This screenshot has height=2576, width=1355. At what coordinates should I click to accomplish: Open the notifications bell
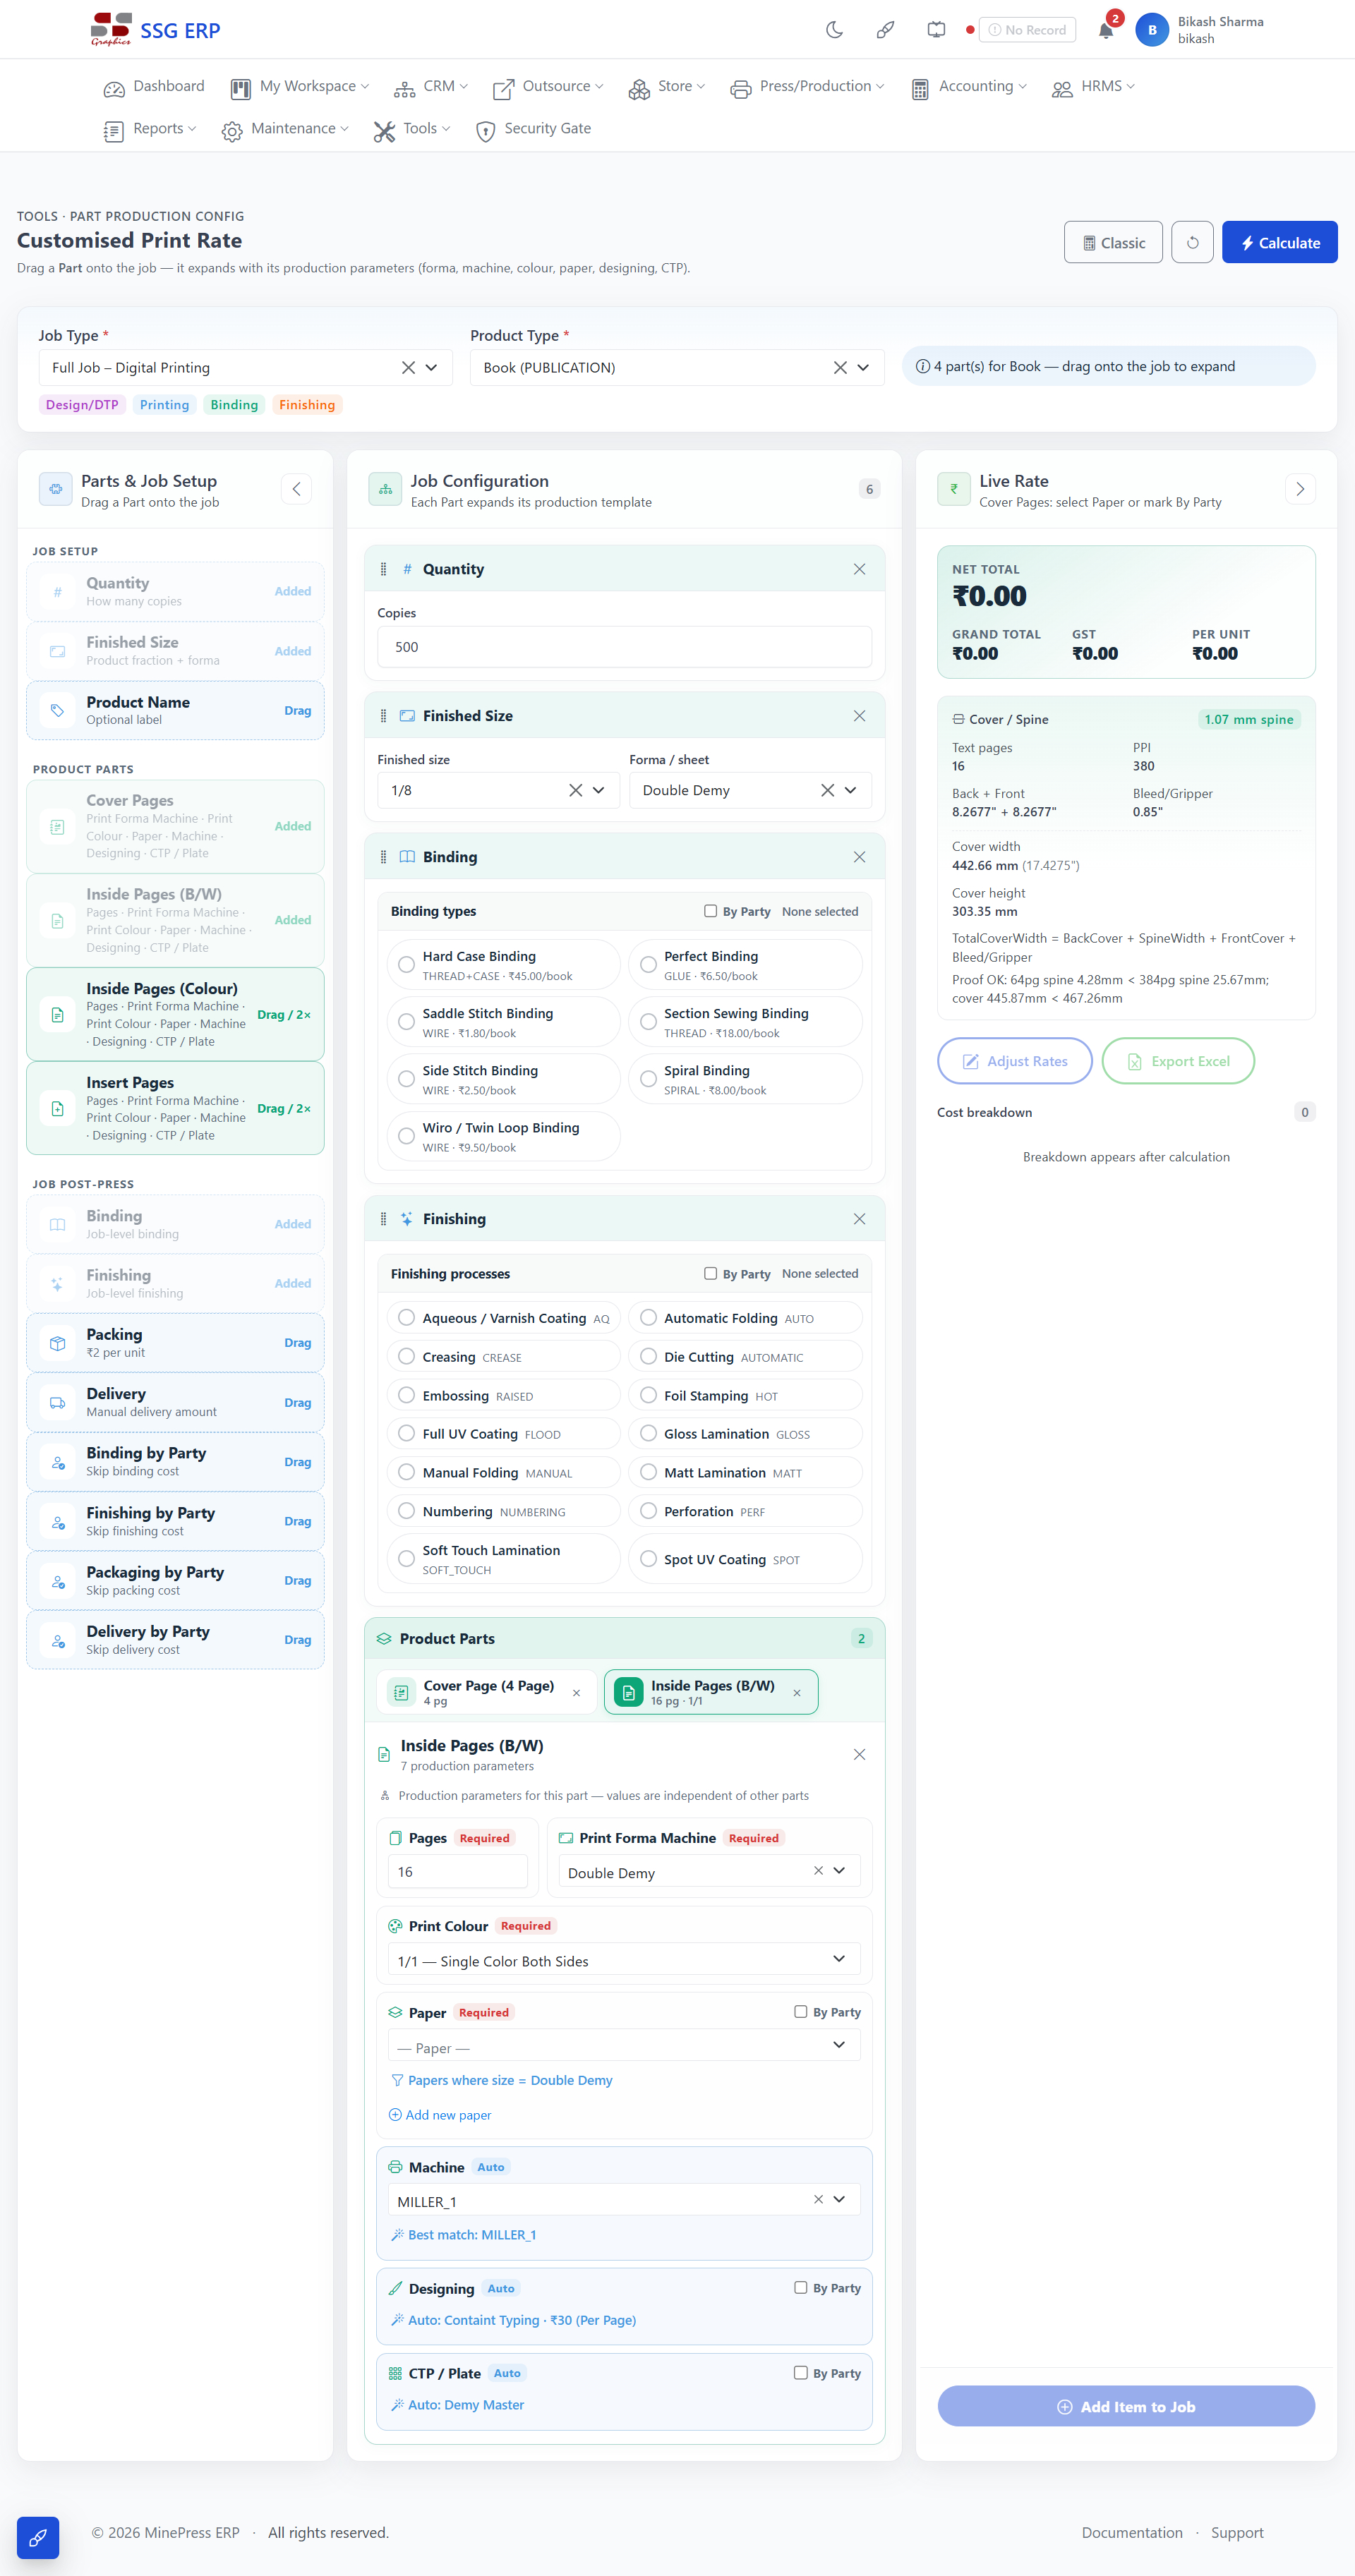pos(1106,30)
